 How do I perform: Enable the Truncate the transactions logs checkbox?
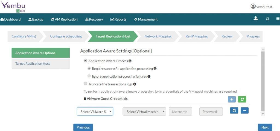85,84
